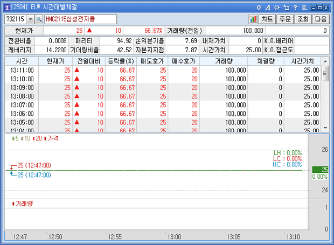Image resolution: width=334 pixels, height=245 pixels.
Task: Open the stock code 732115 dropdown
Action: 31,19
